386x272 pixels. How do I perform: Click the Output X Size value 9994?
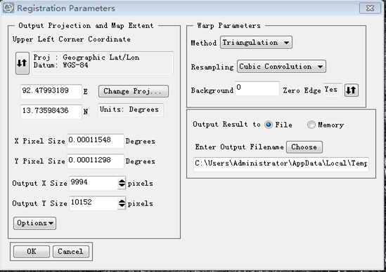[94, 183]
